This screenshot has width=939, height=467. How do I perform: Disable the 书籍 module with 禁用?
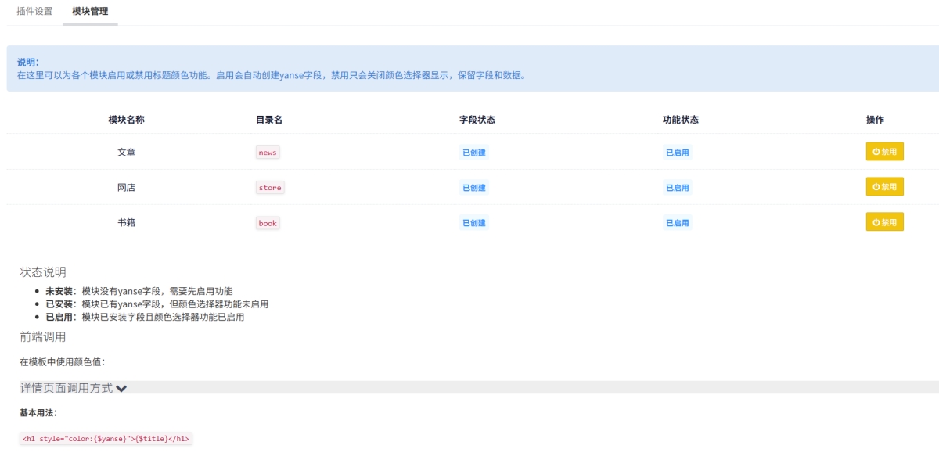click(x=884, y=222)
